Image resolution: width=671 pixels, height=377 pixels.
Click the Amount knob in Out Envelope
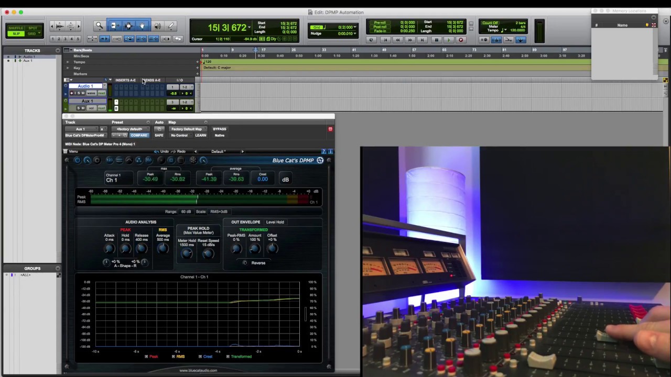point(255,249)
